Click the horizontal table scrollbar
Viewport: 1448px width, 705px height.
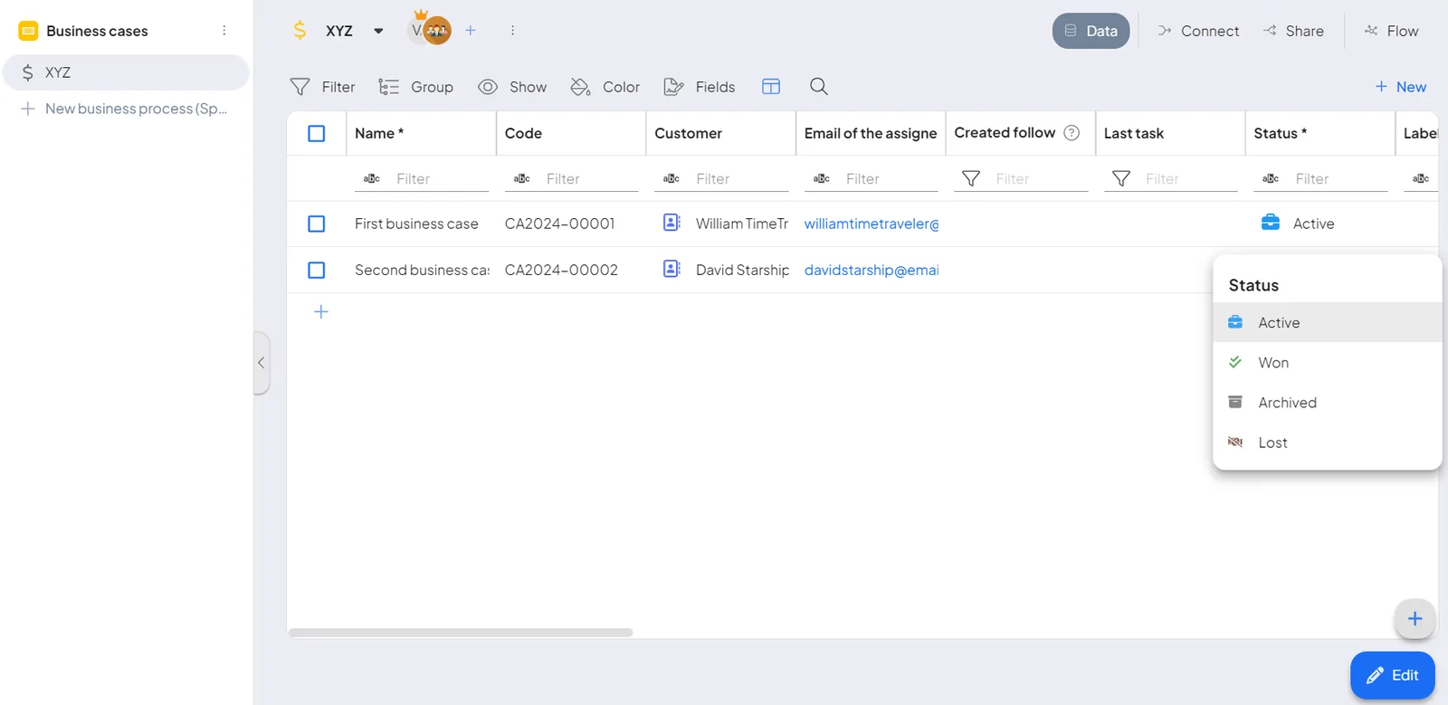[461, 633]
